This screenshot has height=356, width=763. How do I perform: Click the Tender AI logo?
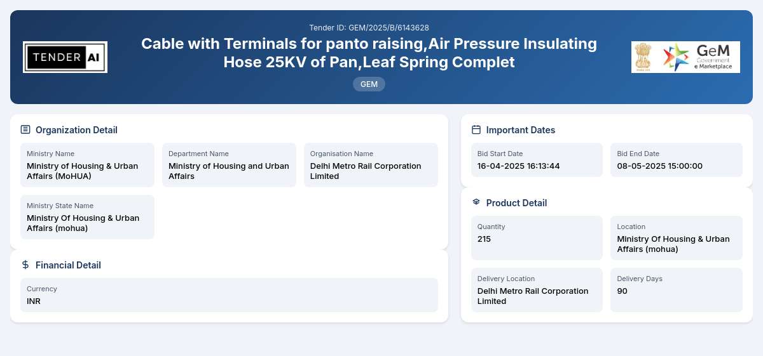[x=65, y=57]
